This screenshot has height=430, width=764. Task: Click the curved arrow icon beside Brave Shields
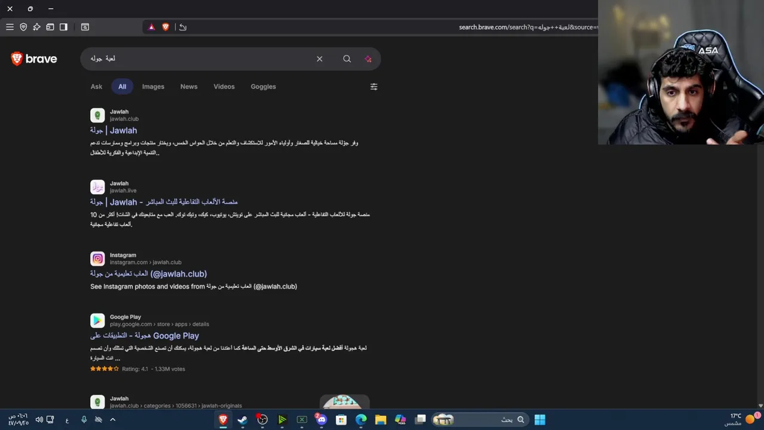pos(183,27)
